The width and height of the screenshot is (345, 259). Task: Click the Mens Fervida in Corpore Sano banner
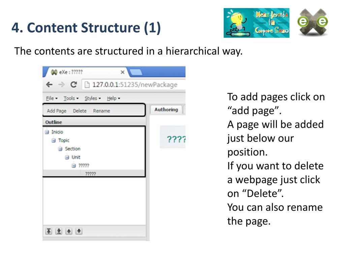click(256, 23)
